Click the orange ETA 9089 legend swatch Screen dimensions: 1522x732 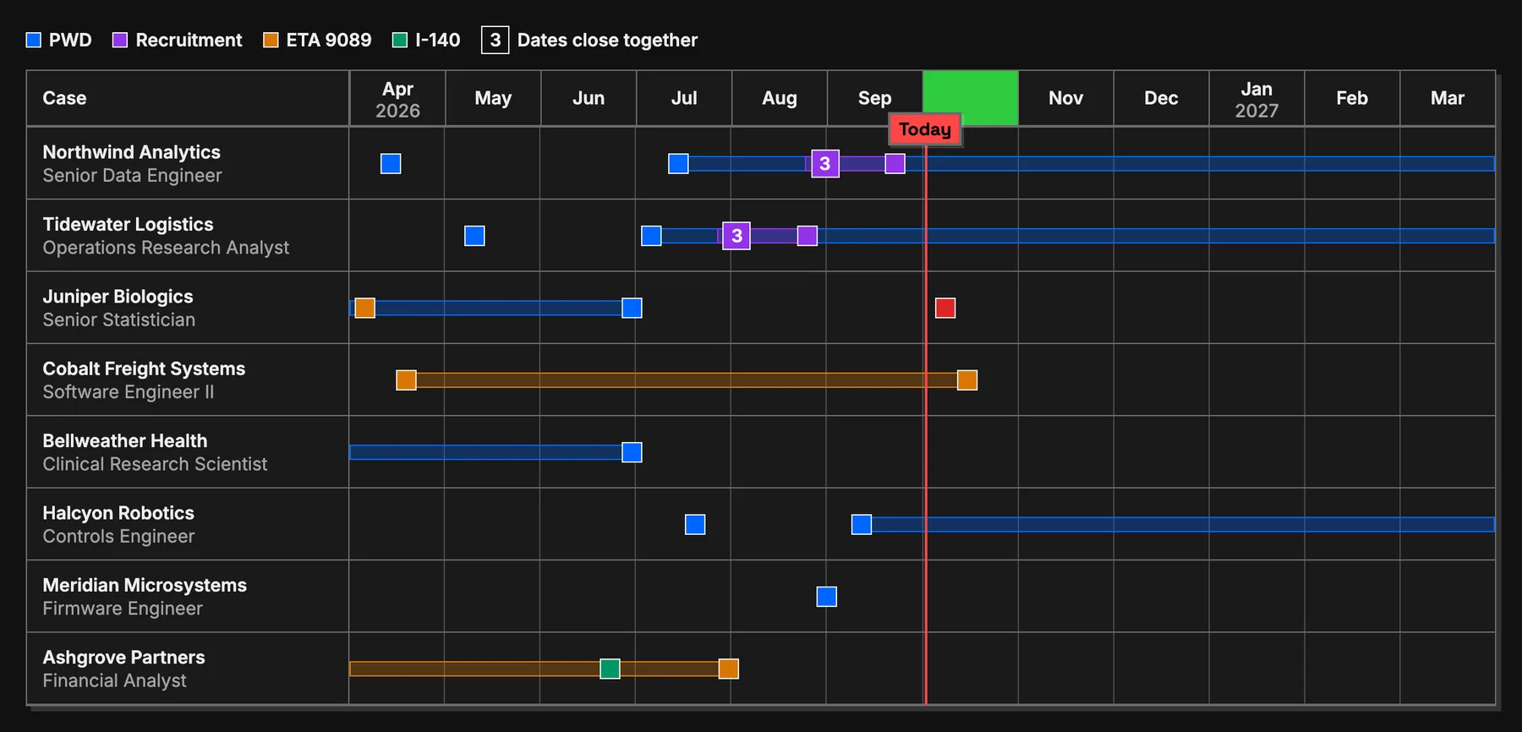pos(271,40)
